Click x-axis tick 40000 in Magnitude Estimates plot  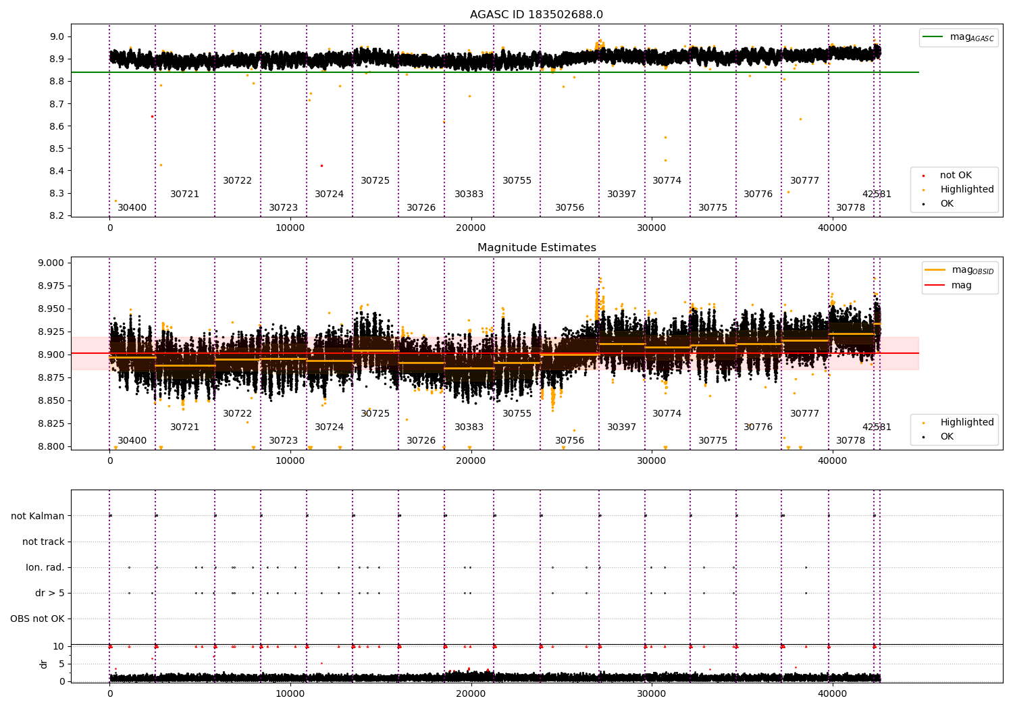[832, 461]
